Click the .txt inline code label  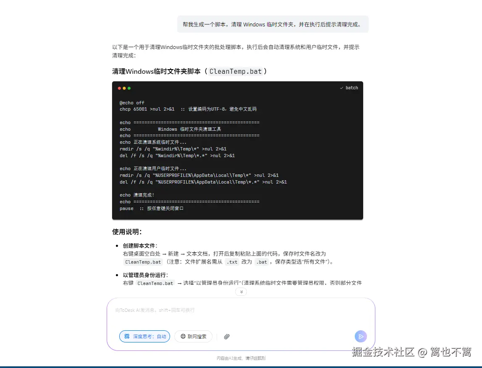click(232, 262)
